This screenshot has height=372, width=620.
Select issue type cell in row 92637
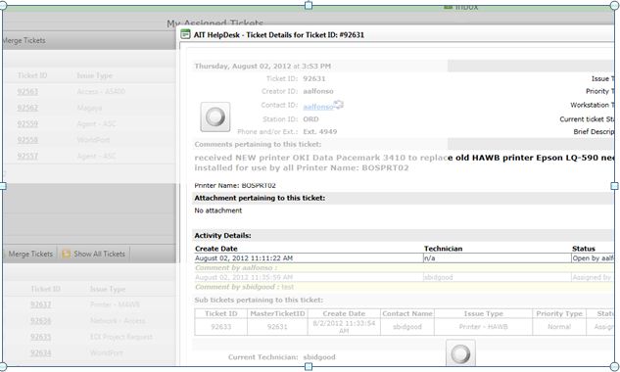point(115,304)
